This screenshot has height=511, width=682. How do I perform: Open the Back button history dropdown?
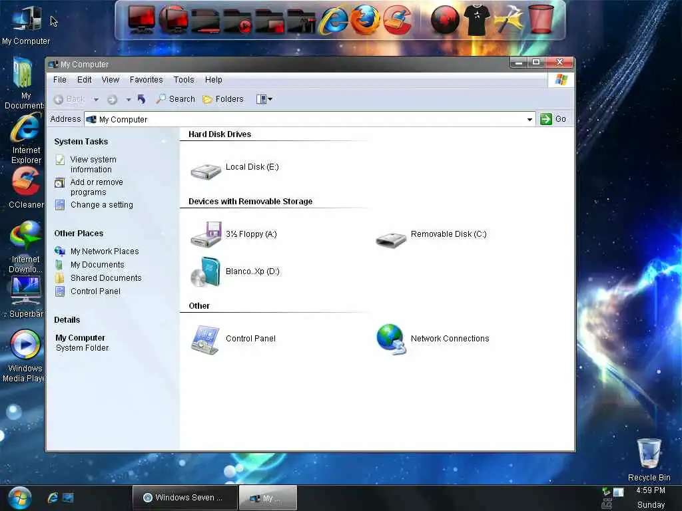96,100
